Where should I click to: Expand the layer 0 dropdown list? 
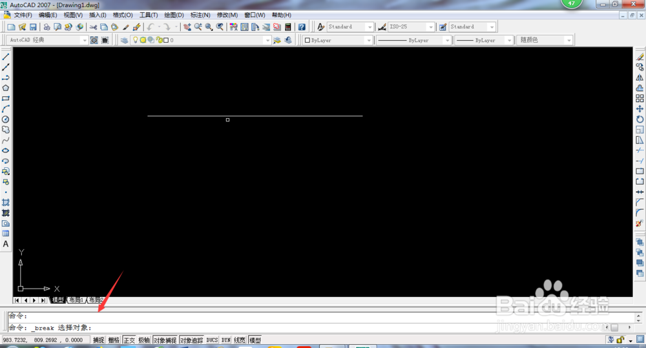(268, 41)
